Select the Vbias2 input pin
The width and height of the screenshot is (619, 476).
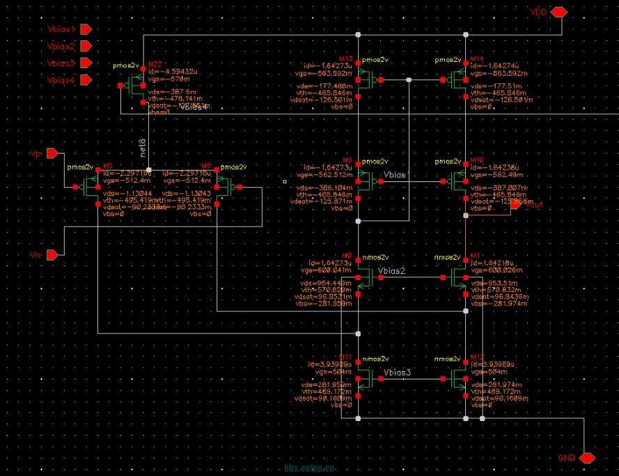pyautogui.click(x=86, y=46)
